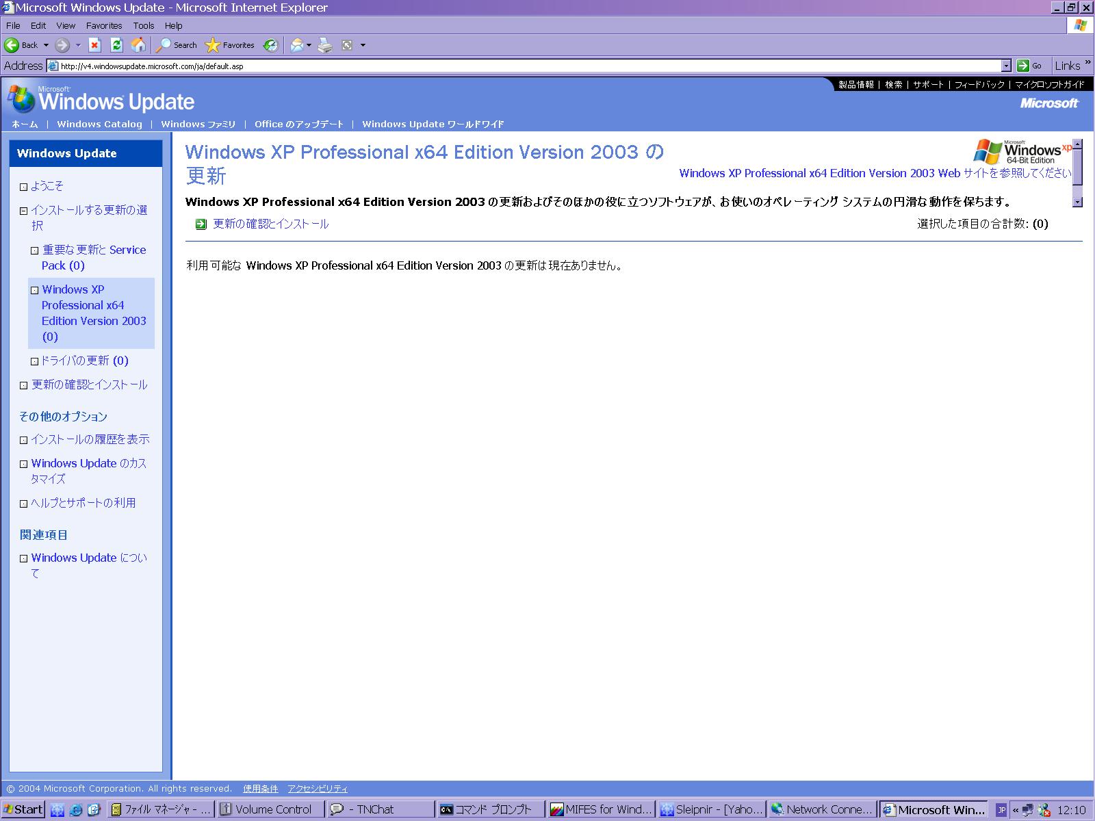
Task: Click the Stop loading icon in toolbar
Action: pyautogui.click(x=95, y=45)
